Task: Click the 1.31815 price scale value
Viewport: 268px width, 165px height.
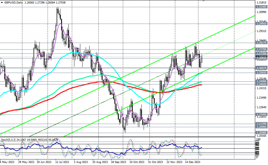Action: (262, 2)
